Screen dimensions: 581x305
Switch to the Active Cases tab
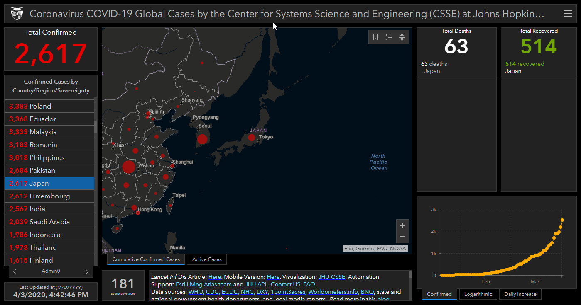(x=207, y=259)
